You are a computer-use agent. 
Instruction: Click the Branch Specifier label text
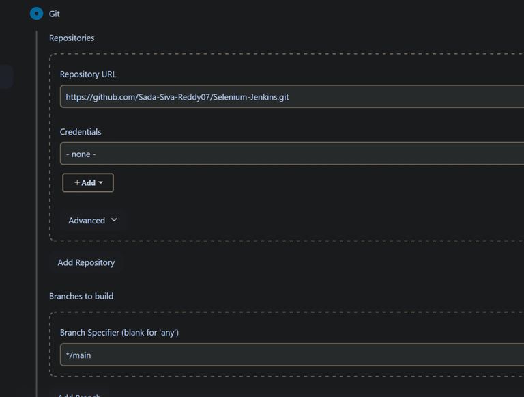pyautogui.click(x=119, y=332)
